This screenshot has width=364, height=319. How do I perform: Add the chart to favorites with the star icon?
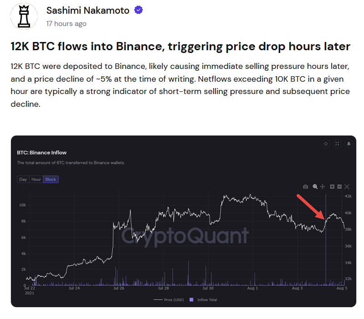pos(326,144)
